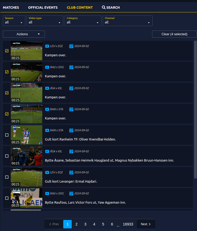Click calendar icon in Gult kort Levanger row
The height and width of the screenshot is (231, 197).
click(71, 173)
